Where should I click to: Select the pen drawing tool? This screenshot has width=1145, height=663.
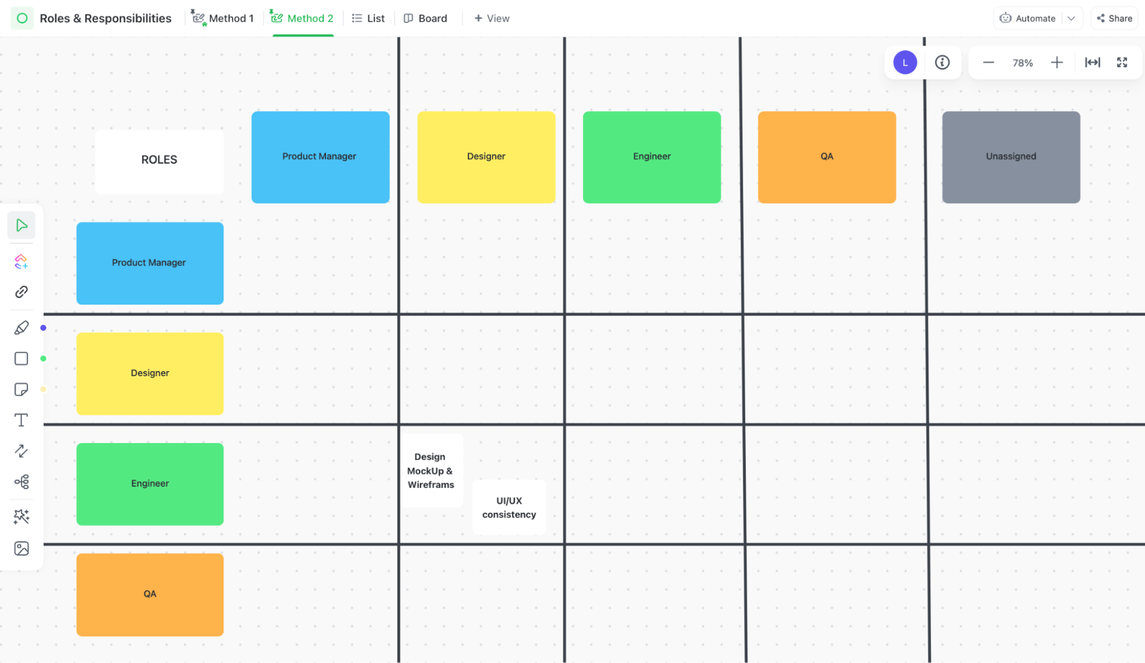pyautogui.click(x=21, y=327)
